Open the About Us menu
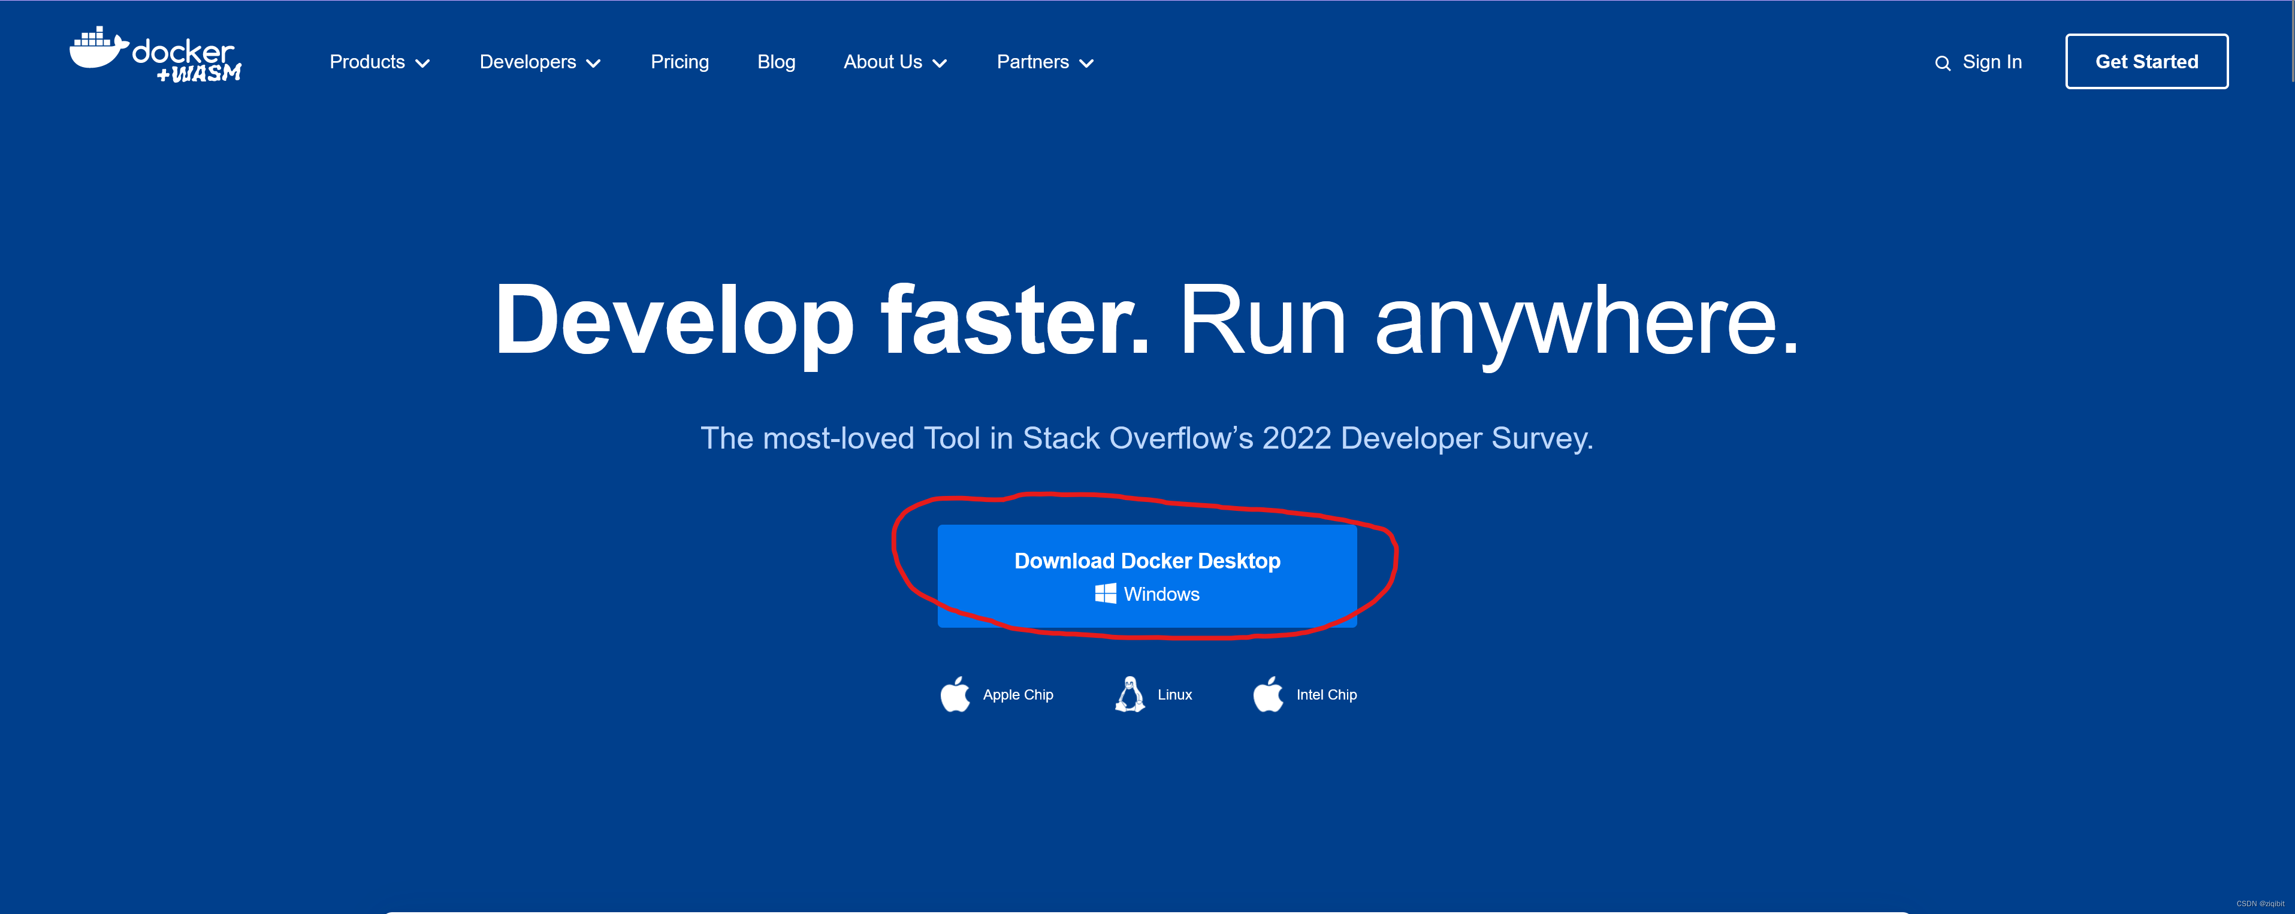Viewport: 2295px width, 914px height. tap(895, 62)
